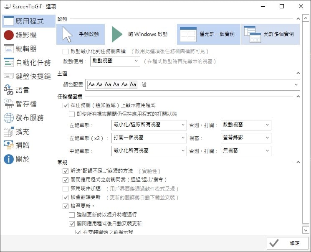Toggle 關閉應用程式之前詢問我 checkbox
The height and width of the screenshot is (252, 311).
coord(66,180)
